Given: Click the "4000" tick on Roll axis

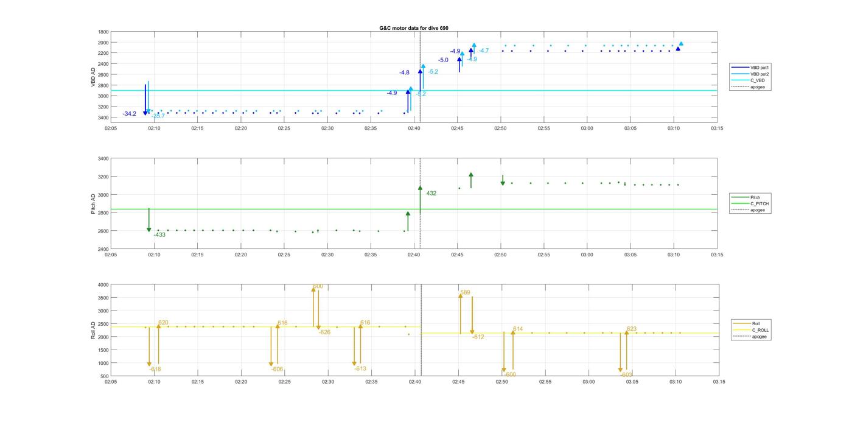Looking at the screenshot, I should click(x=103, y=284).
